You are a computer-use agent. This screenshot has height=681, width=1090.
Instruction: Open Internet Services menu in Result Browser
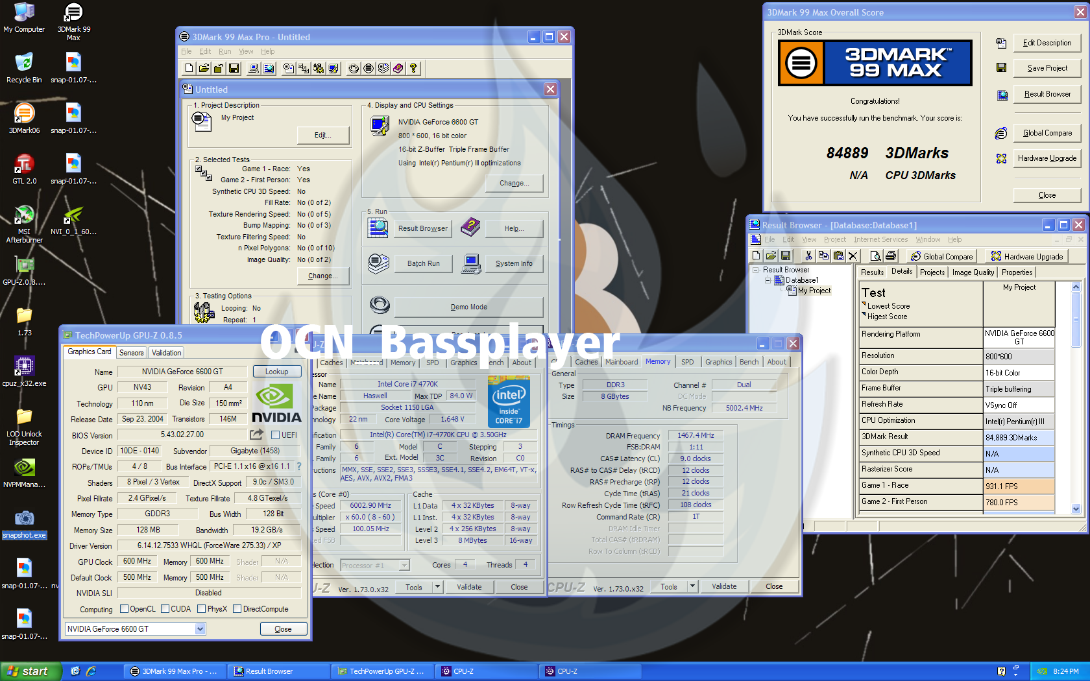(880, 239)
